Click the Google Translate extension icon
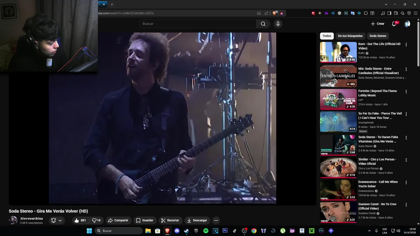420x236 pixels. pos(353,13)
